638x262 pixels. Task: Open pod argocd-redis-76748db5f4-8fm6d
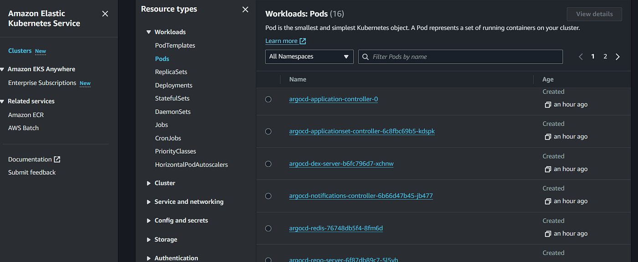(x=336, y=228)
